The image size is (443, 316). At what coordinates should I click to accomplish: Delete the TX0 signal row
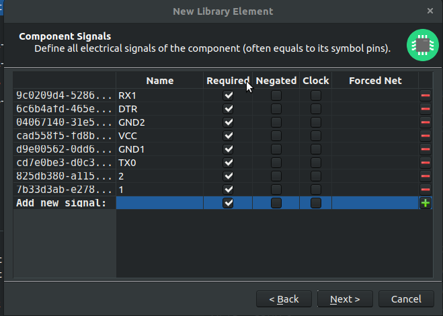(x=426, y=163)
